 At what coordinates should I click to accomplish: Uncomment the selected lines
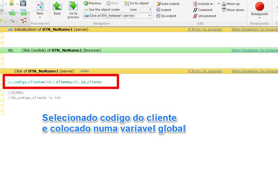click(x=205, y=16)
